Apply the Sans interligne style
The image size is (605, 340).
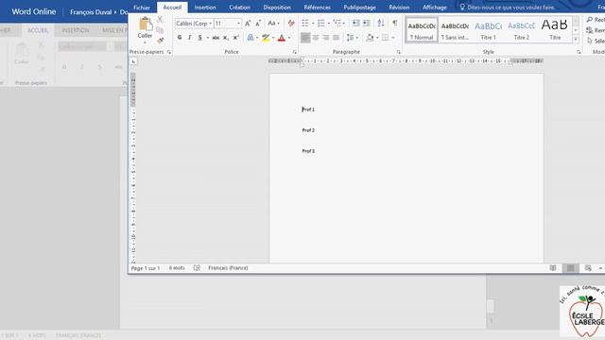pos(455,30)
